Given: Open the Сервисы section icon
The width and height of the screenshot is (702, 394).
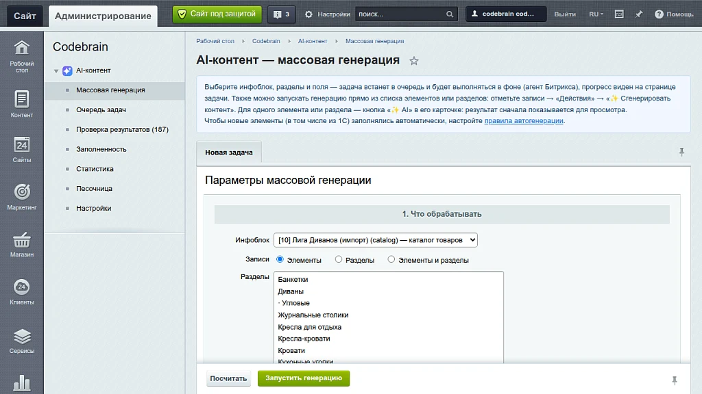Looking at the screenshot, I should [21, 341].
